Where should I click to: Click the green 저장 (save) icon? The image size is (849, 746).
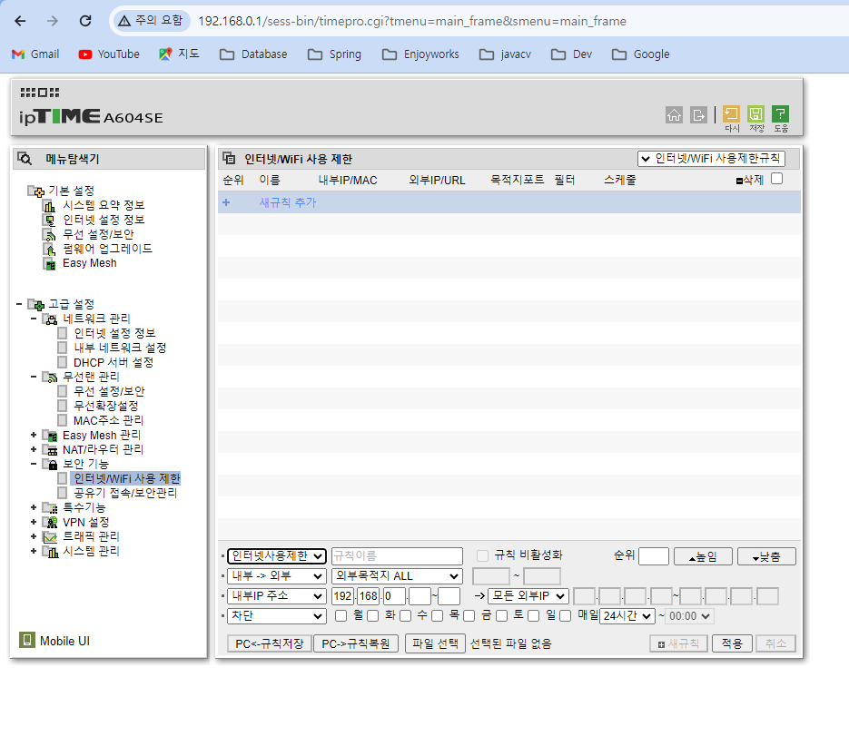click(x=755, y=113)
